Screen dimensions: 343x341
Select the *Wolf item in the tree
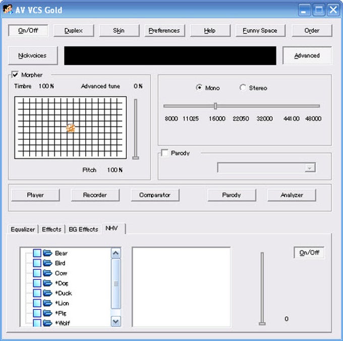pyautogui.click(x=63, y=323)
